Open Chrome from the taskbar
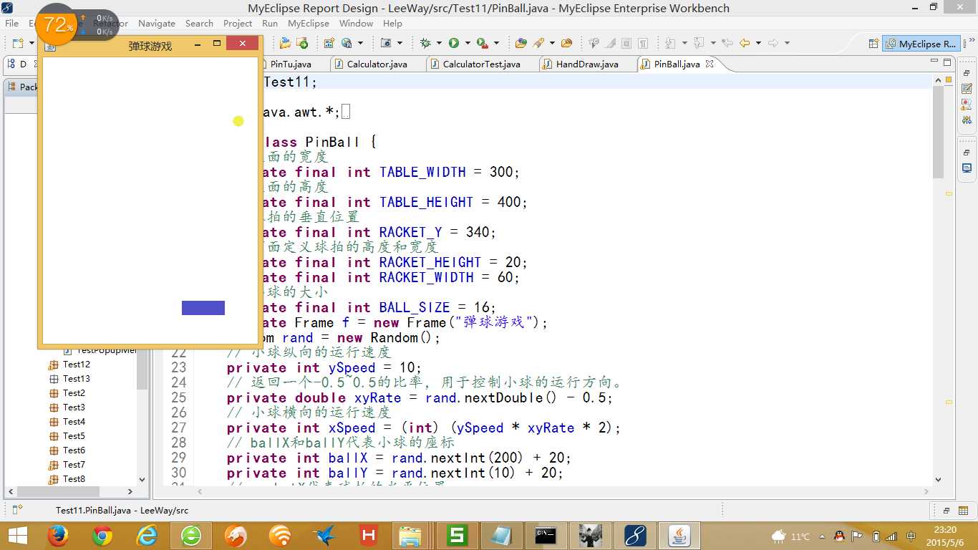This screenshot has height=550, width=978. (102, 536)
